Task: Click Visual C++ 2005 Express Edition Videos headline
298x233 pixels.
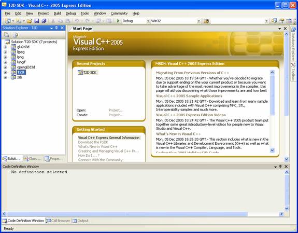Action: pos(191,115)
